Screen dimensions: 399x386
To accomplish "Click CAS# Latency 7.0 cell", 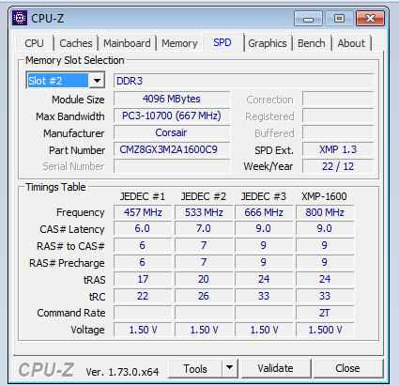I will click(x=204, y=228).
